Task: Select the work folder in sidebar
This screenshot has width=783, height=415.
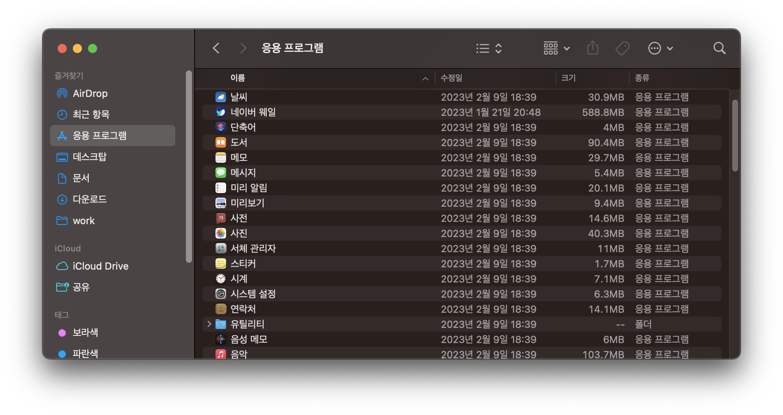Action: tap(84, 221)
